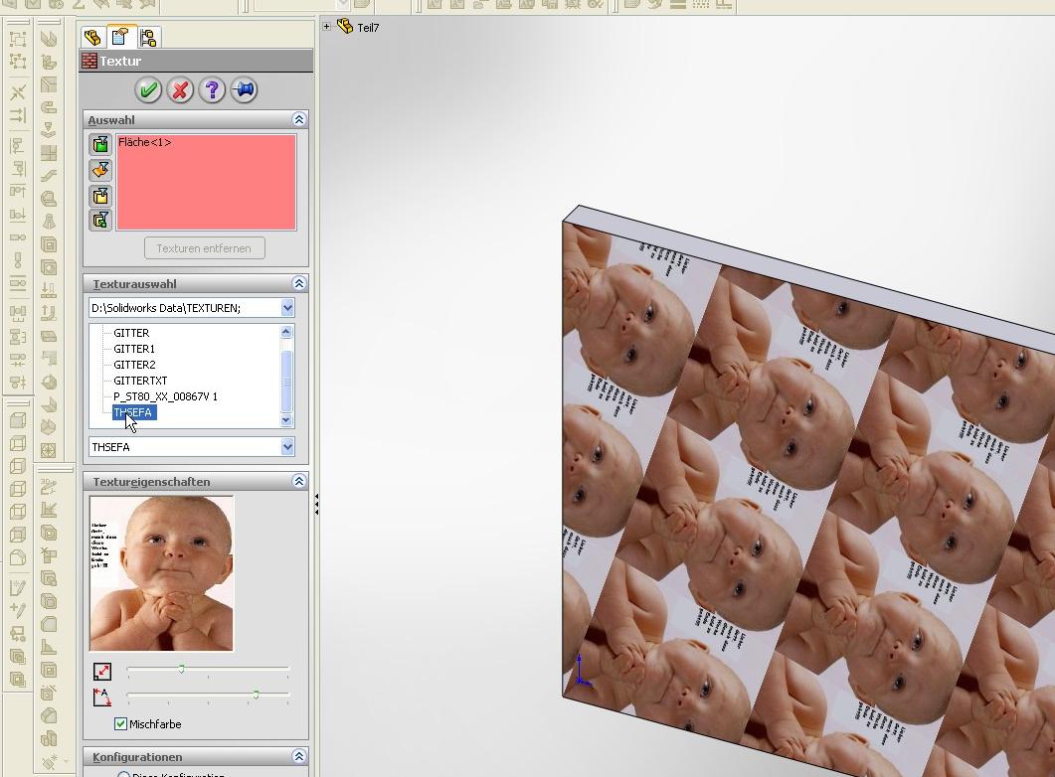Screen dimensions: 1055x777
Task: Select the GITTERTXT texture
Action: 140,381
